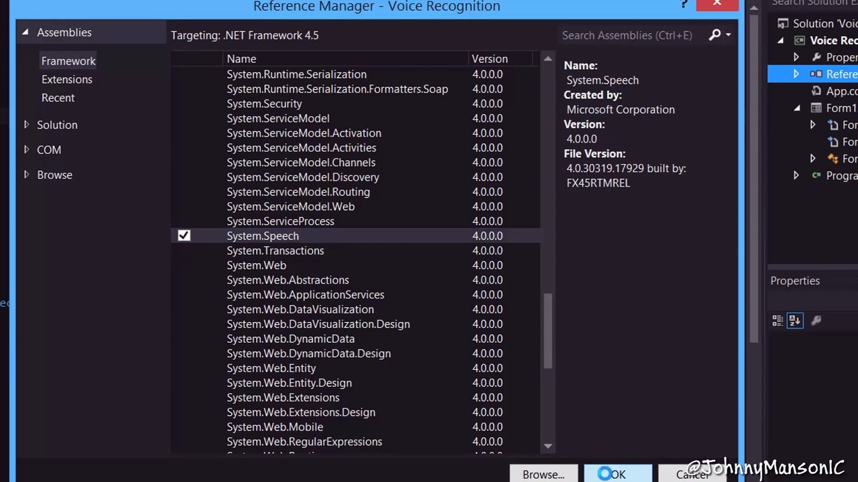Screen dimensions: 858x482
Task: Select System.Transactions assembly row
Action: coord(355,251)
